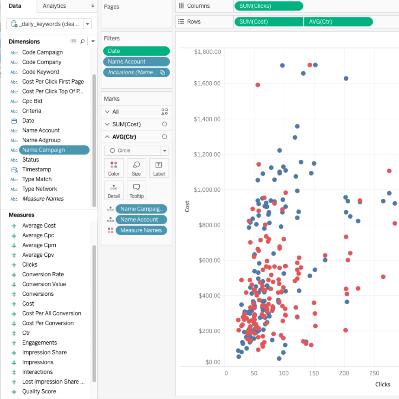Click the $1,000.00 Cost axis label
The width and height of the screenshot is (399, 399).
tap(207, 190)
